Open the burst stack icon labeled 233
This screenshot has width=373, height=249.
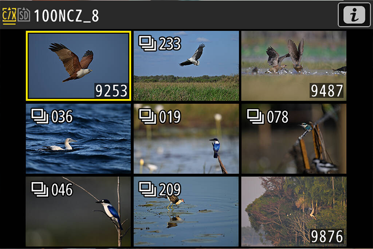pyautogui.click(x=147, y=43)
